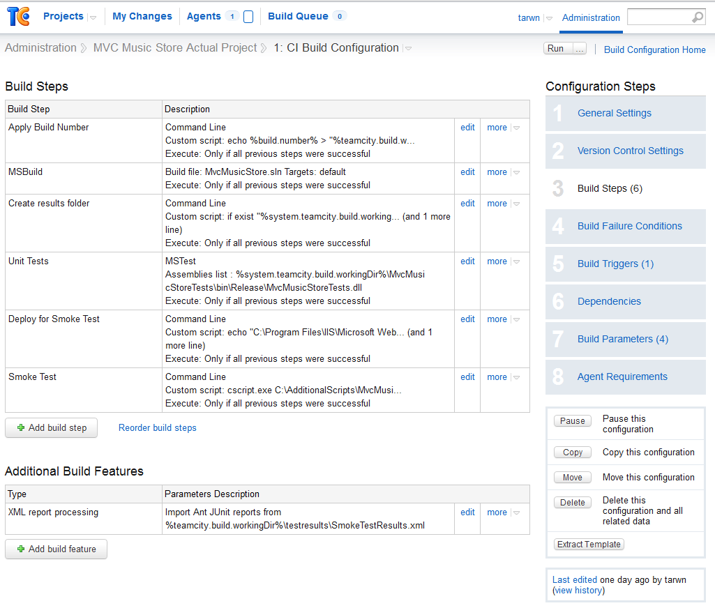Open the Agents tab
This screenshot has height=608, width=715.
tap(204, 17)
